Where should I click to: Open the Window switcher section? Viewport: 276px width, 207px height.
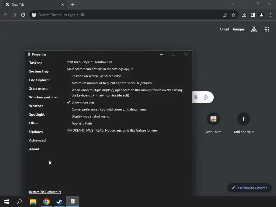click(x=43, y=97)
